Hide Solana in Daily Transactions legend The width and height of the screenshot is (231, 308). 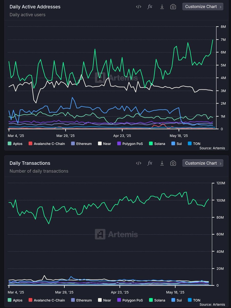(x=157, y=300)
